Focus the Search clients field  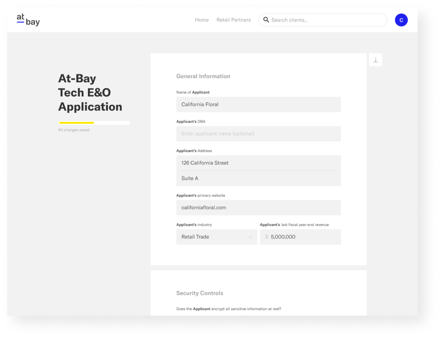tap(323, 20)
